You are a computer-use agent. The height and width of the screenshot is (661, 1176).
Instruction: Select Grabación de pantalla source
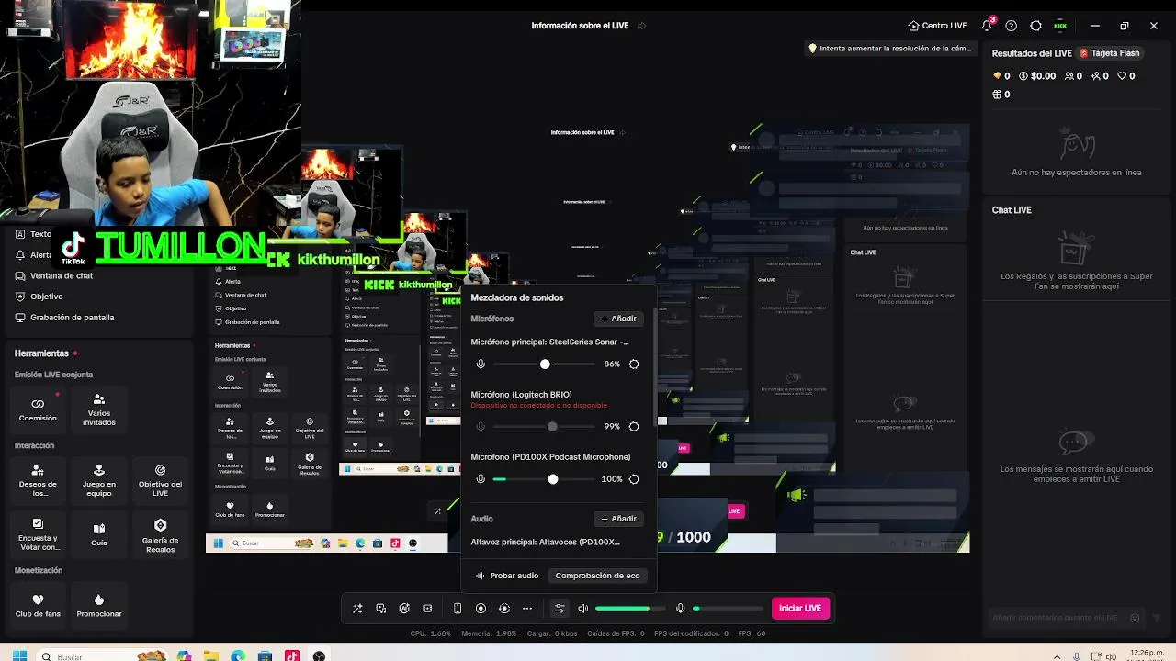click(x=72, y=318)
